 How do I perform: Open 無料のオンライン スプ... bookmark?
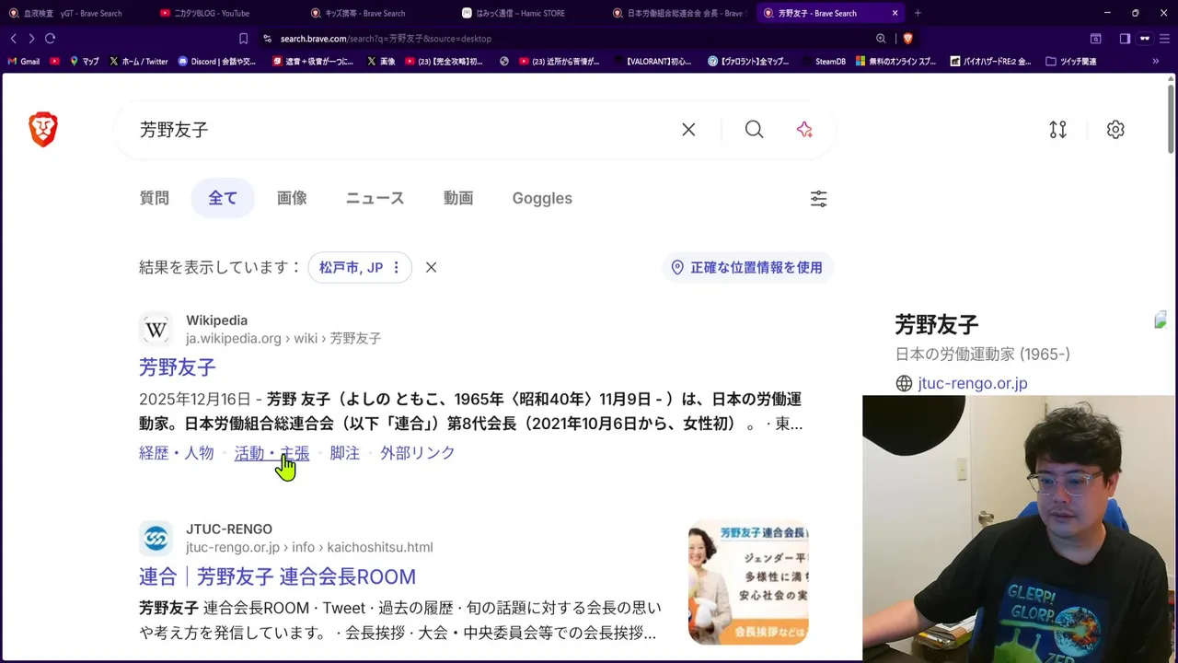[895, 62]
